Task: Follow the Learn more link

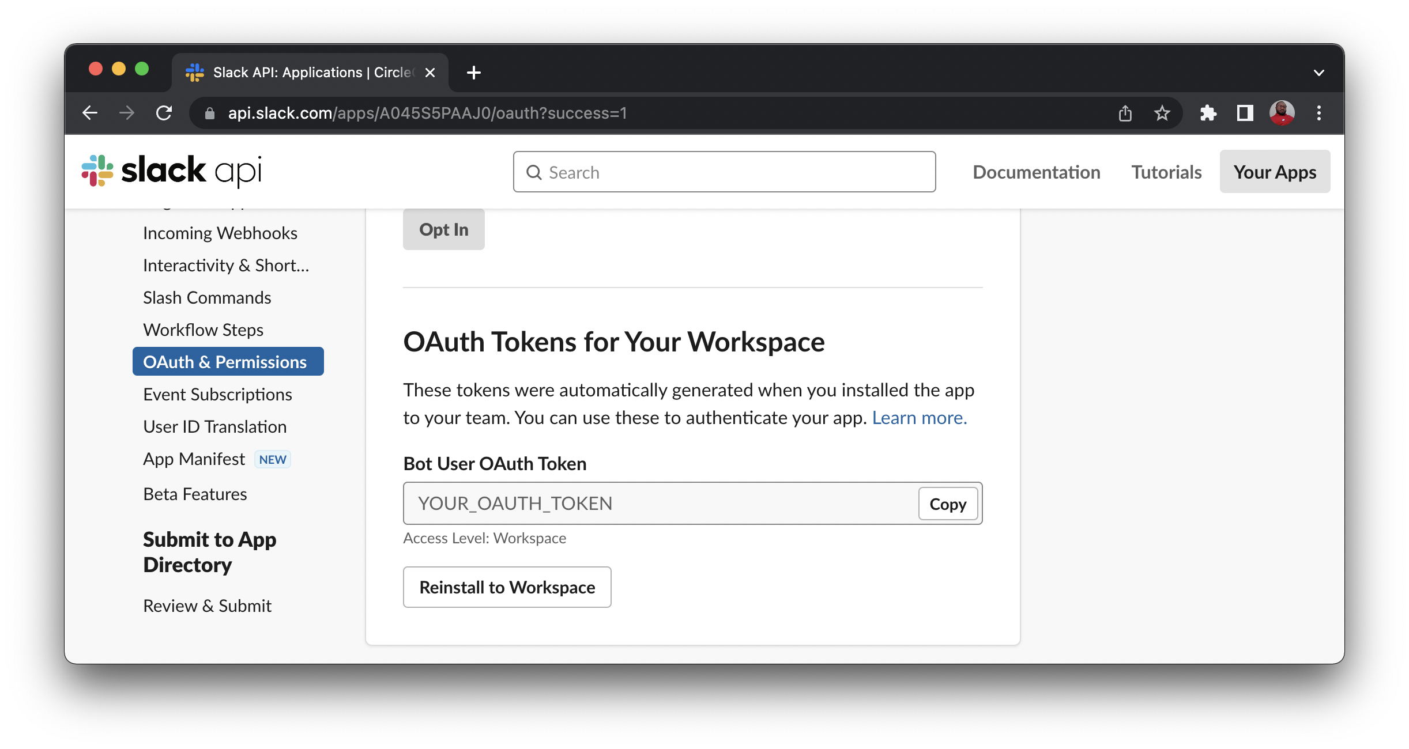Action: click(919, 418)
